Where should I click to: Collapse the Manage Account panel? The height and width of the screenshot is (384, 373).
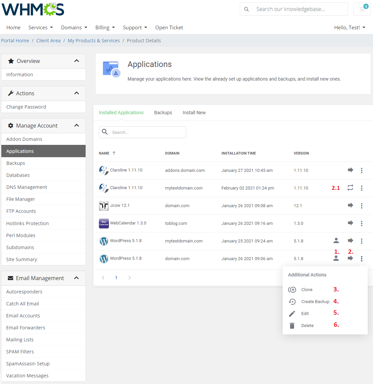(76, 125)
